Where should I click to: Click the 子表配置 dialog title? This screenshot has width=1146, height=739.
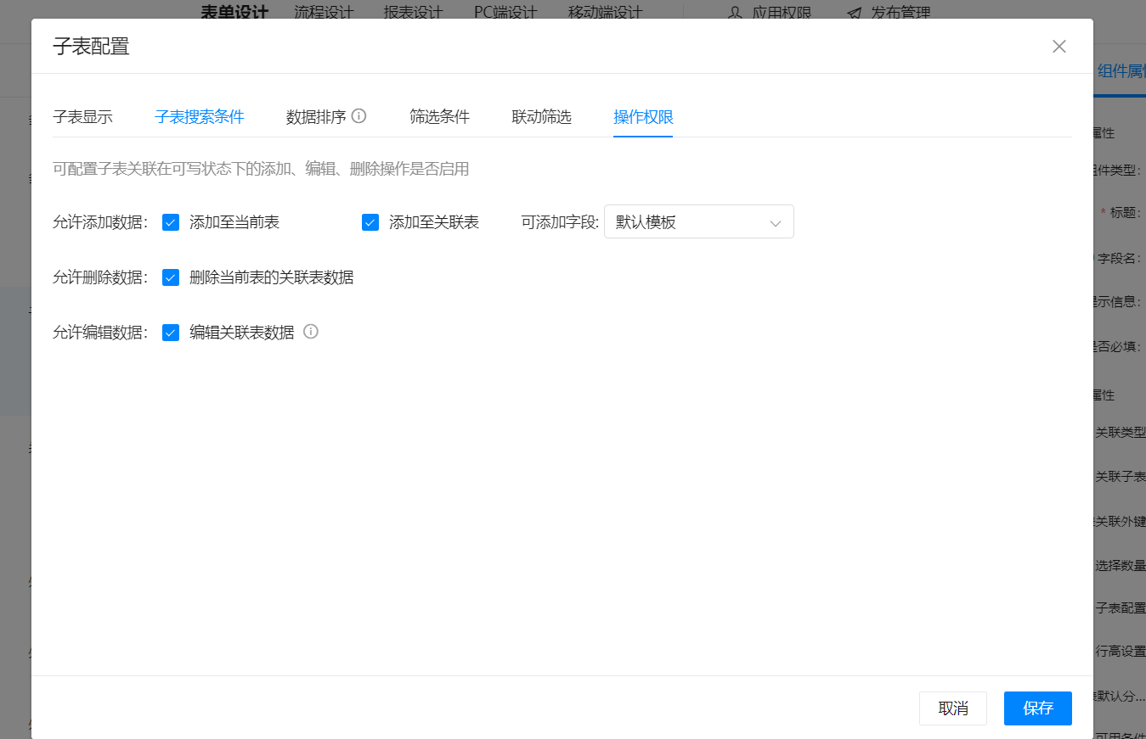pyautogui.click(x=91, y=46)
